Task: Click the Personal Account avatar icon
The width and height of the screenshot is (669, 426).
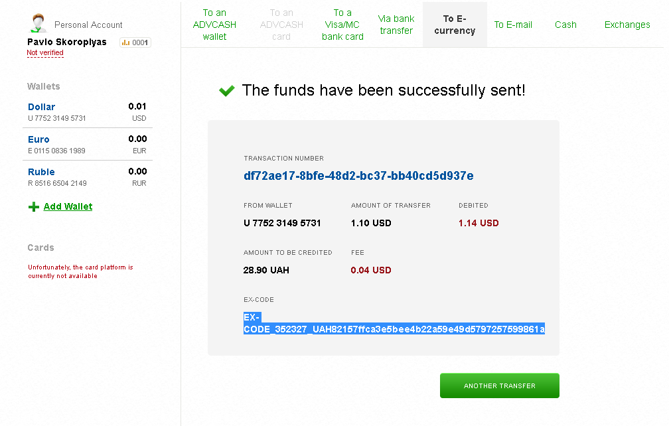Action: point(37,23)
